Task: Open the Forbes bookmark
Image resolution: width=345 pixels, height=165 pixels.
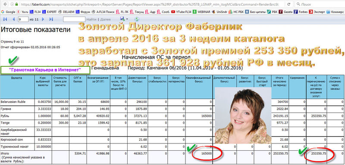Action: click(x=301, y=12)
